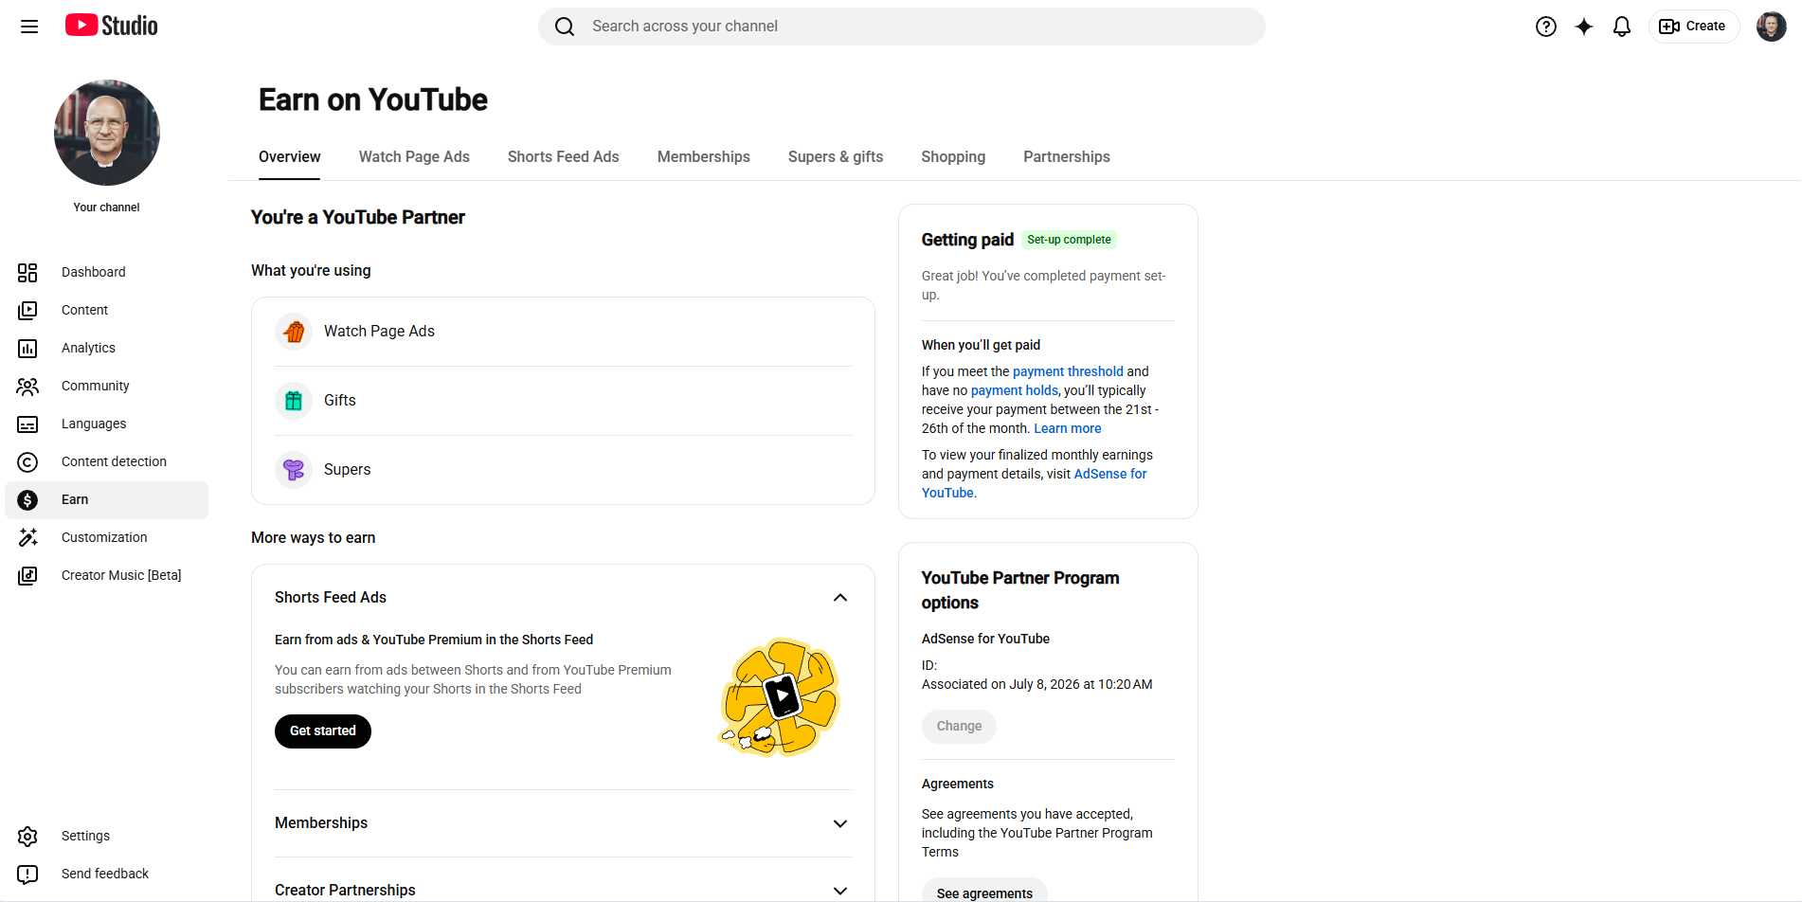Screen dimensions: 1802x902
Task: Click the Settings gear icon
Action: [27, 837]
